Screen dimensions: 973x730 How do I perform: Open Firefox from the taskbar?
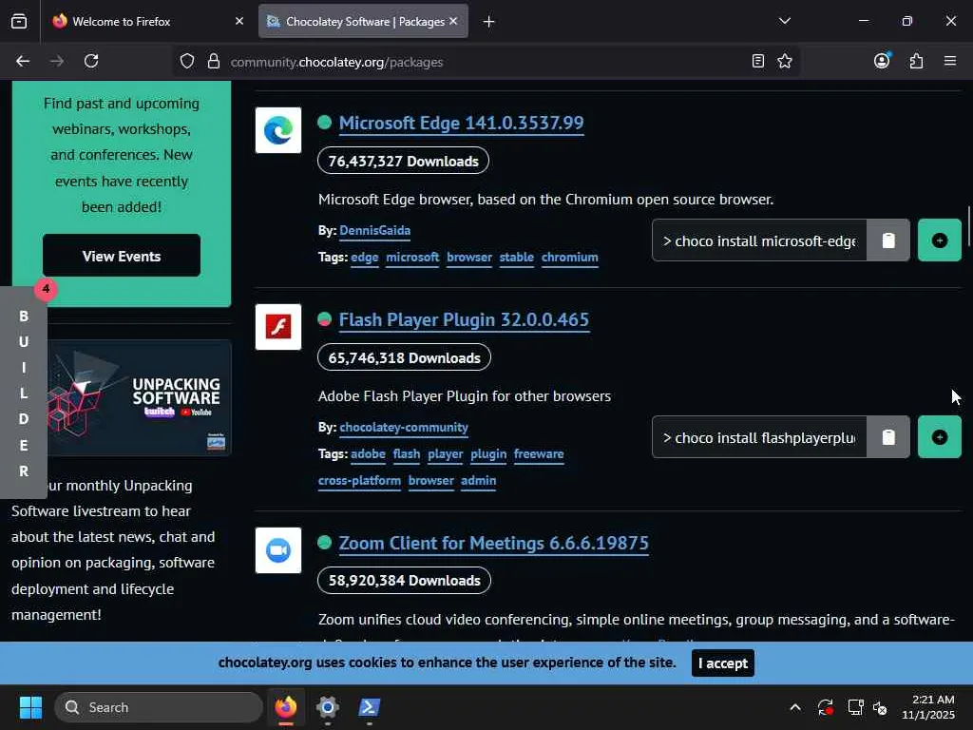click(286, 707)
